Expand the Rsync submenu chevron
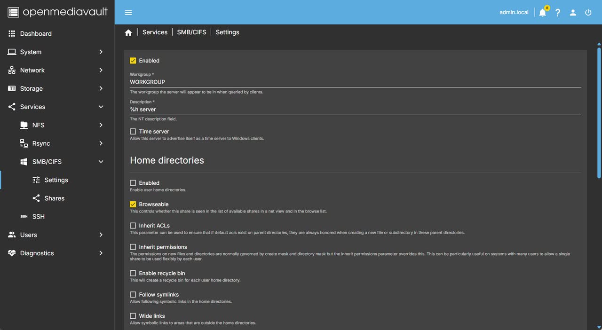The height and width of the screenshot is (330, 602). click(101, 143)
